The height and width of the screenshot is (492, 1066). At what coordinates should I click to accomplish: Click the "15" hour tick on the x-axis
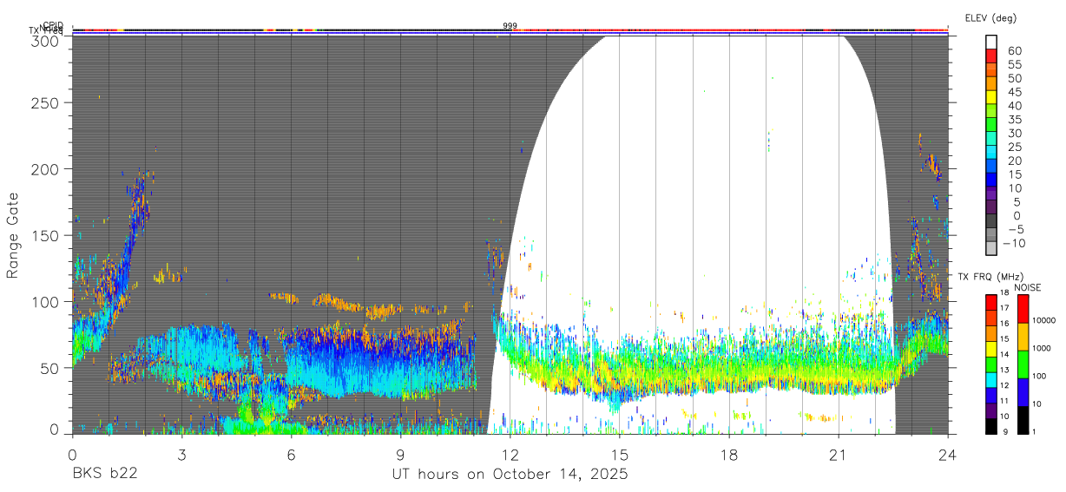point(620,454)
